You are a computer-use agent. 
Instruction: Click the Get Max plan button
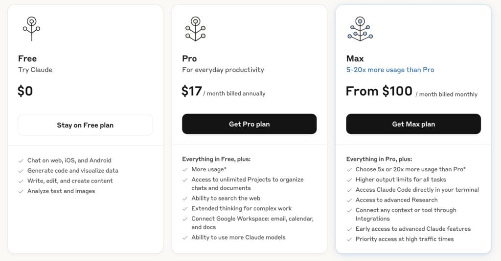coord(413,124)
